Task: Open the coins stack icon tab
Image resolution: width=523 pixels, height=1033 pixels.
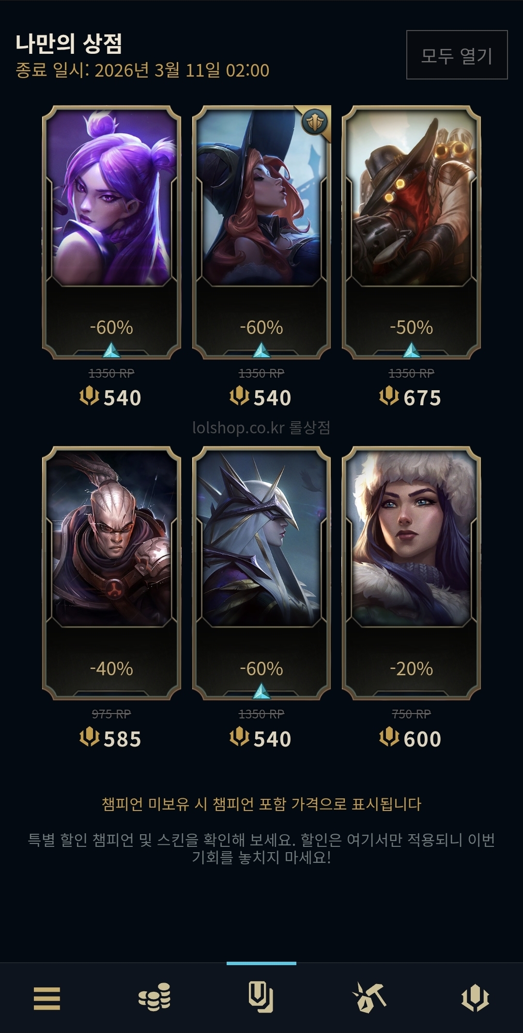Action: pyautogui.click(x=154, y=997)
